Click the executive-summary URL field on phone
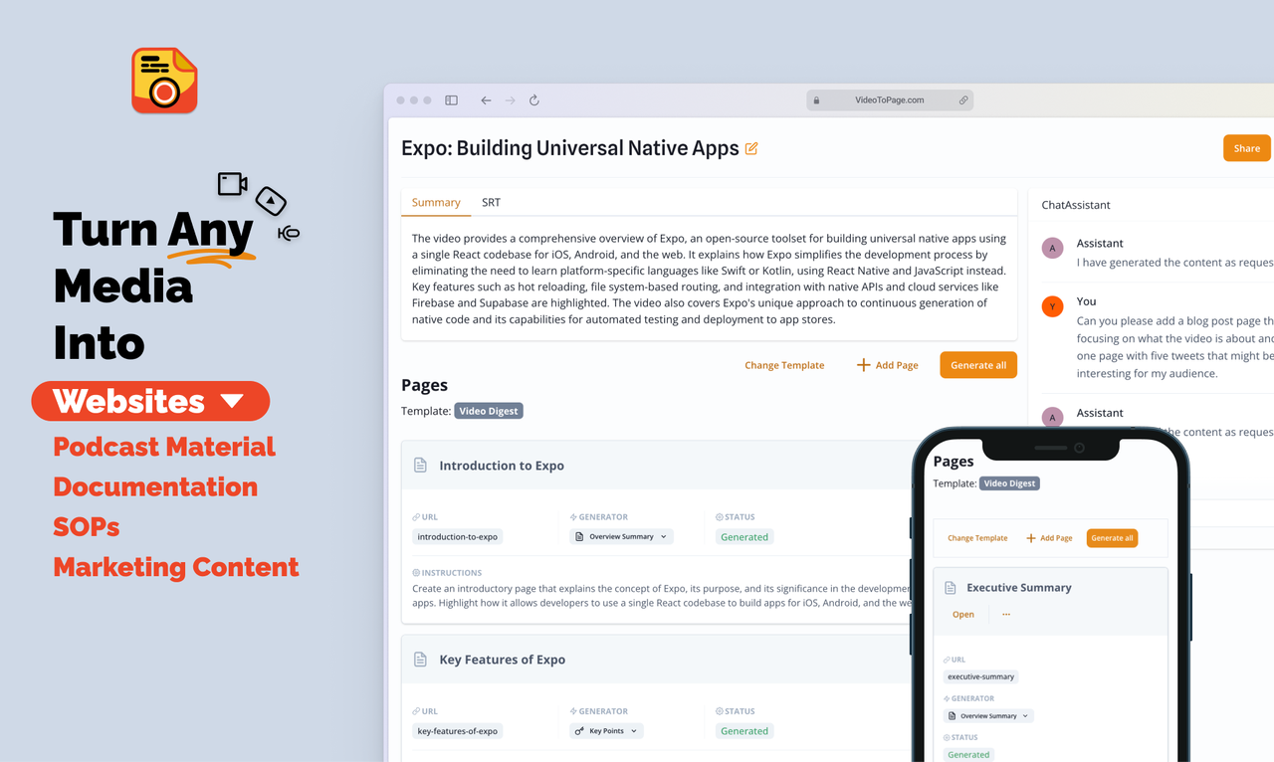Viewport: 1274px width, 762px height. [980, 676]
